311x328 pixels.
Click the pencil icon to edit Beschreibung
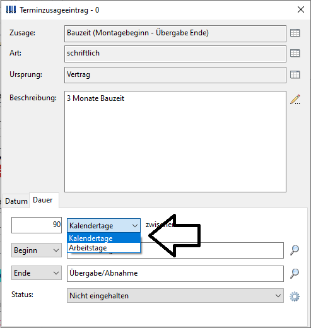295,100
